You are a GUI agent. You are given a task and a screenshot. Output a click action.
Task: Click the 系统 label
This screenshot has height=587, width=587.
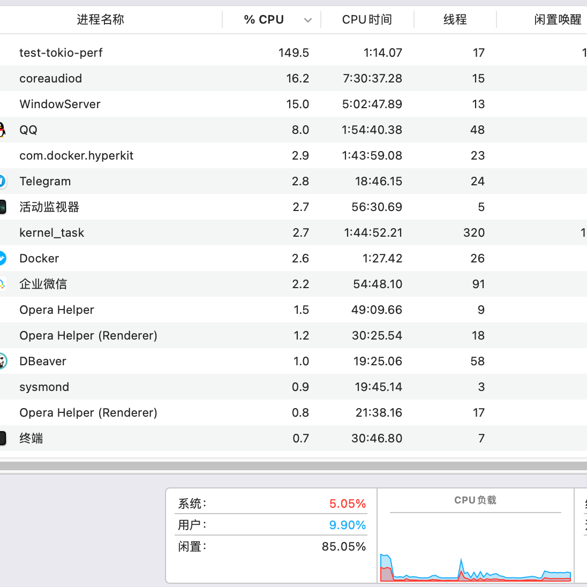point(192,503)
